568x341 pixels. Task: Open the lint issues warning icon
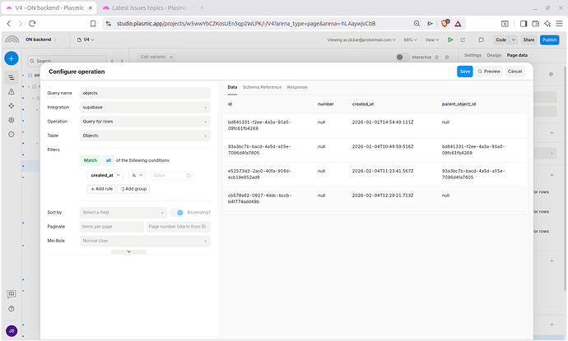point(12,91)
